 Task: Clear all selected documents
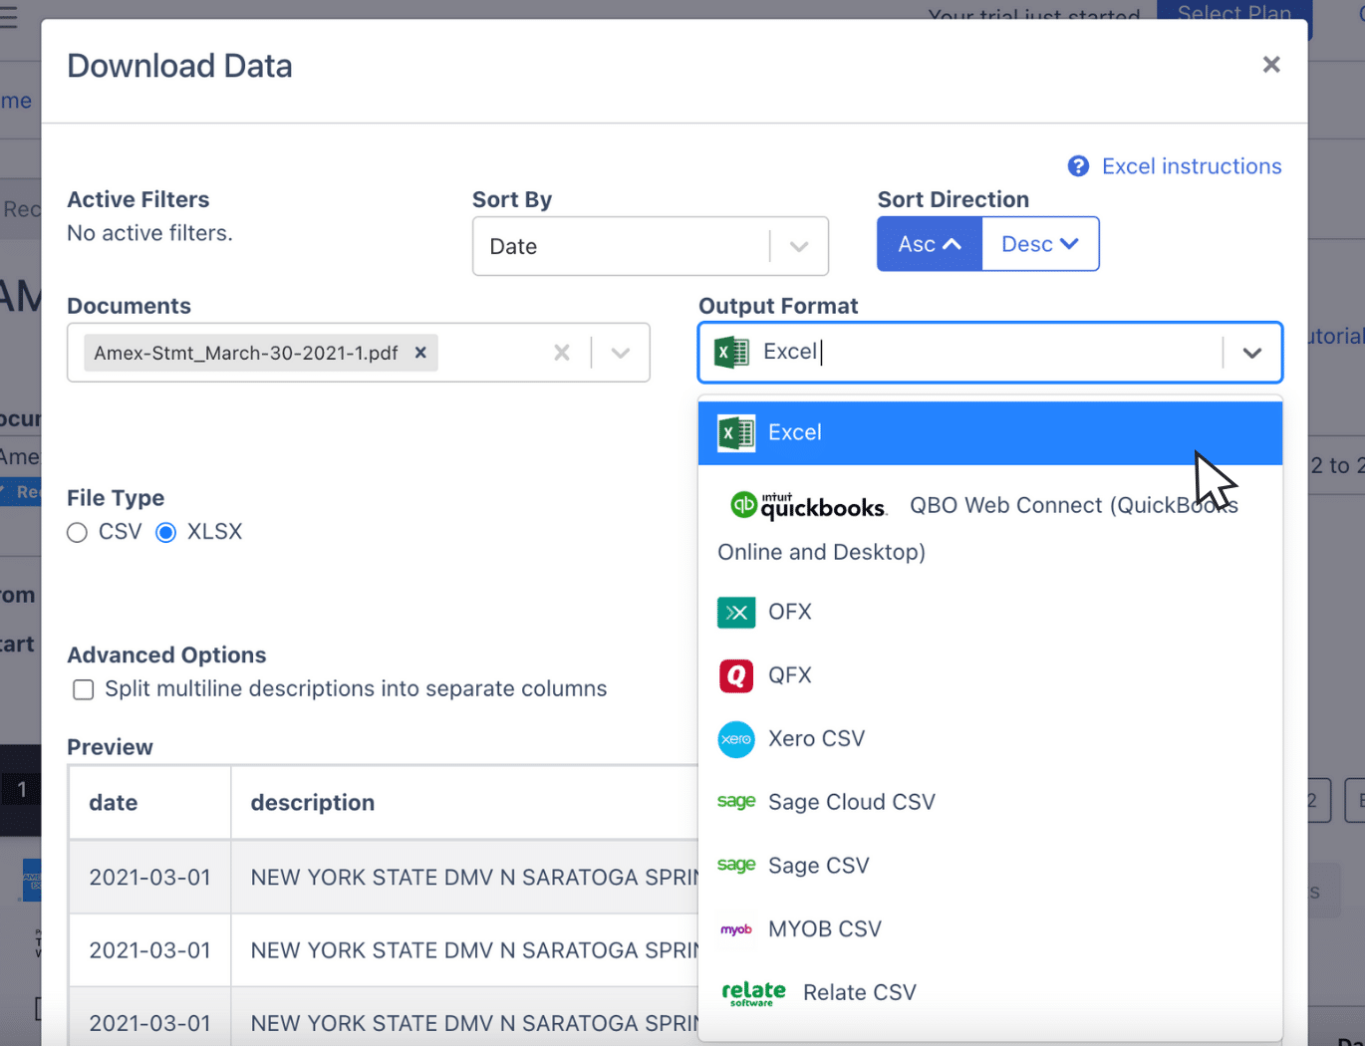click(562, 353)
